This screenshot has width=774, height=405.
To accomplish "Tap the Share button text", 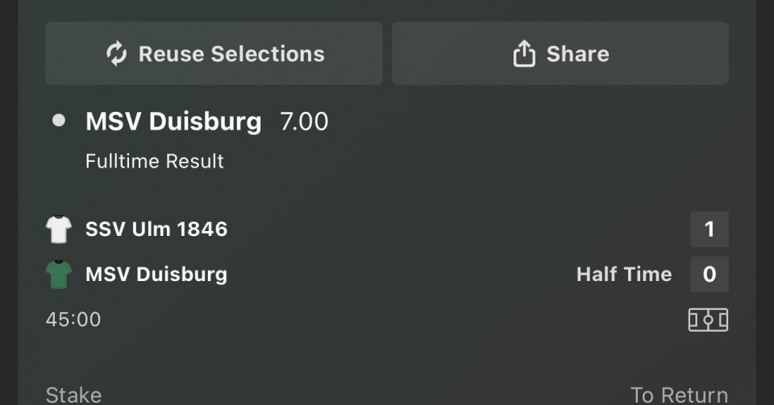I will tap(577, 54).
